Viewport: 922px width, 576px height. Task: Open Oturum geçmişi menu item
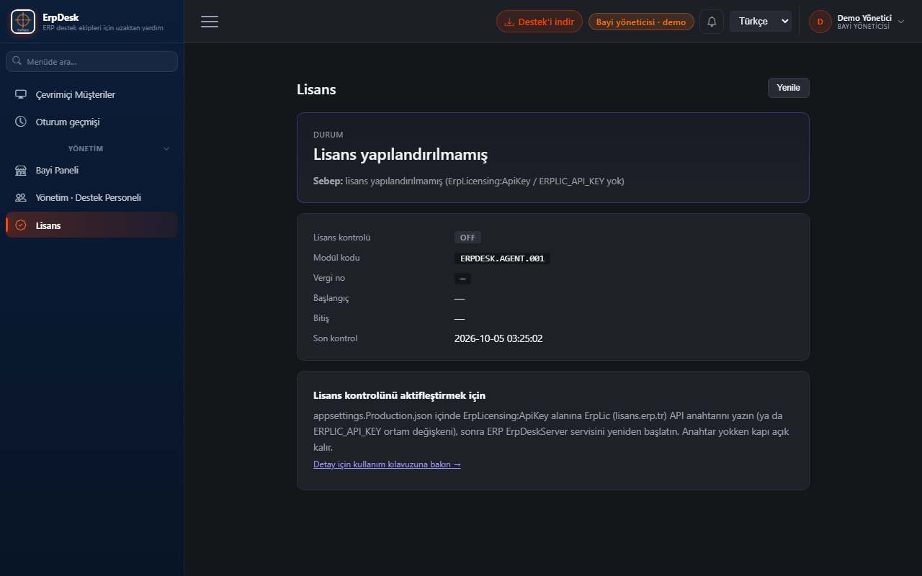coord(91,122)
